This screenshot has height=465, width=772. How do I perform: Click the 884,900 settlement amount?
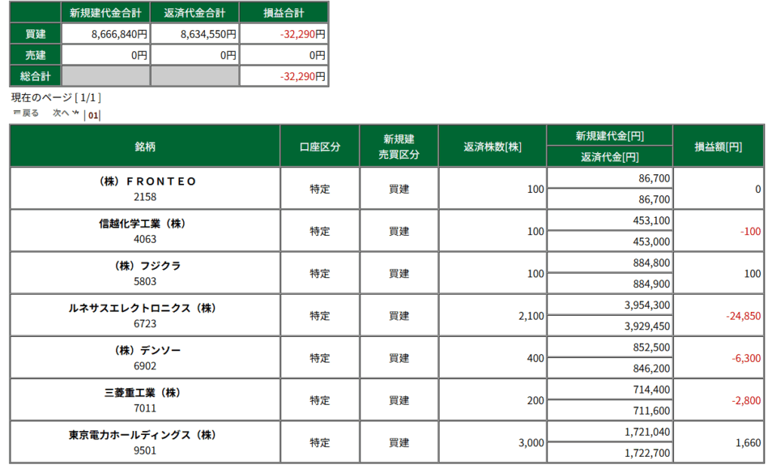tap(651, 284)
